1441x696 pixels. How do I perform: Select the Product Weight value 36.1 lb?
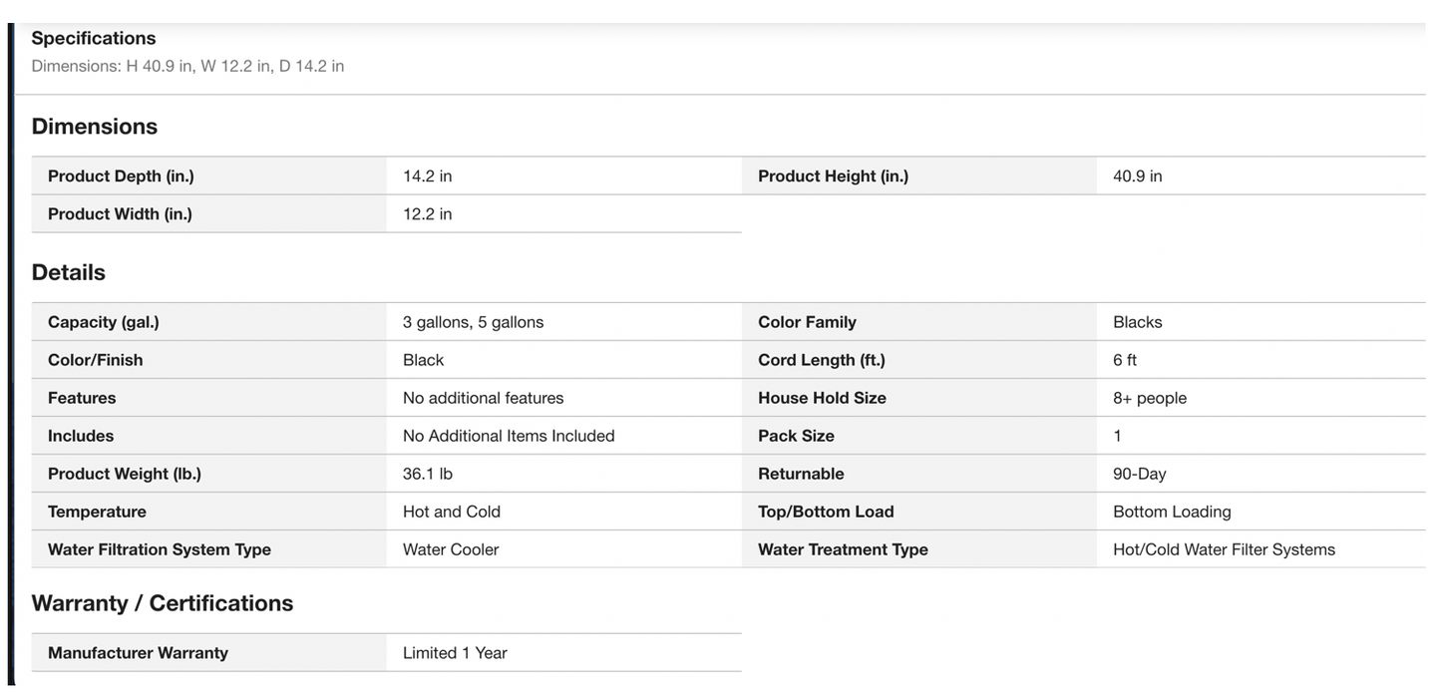pyautogui.click(x=427, y=474)
